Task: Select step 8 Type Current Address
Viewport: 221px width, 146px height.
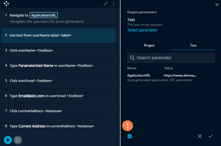Action: pyautogui.click(x=58, y=126)
